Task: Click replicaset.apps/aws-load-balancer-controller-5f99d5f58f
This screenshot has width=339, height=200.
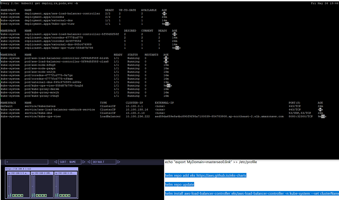Action: (72, 34)
